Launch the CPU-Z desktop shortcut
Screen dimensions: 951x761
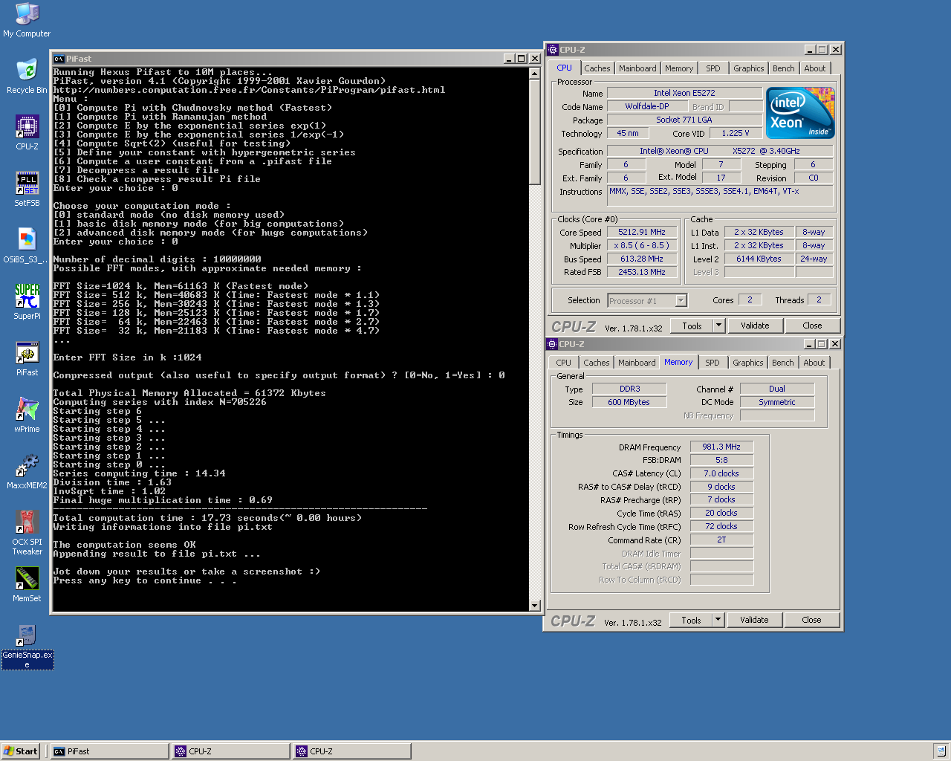[27, 133]
